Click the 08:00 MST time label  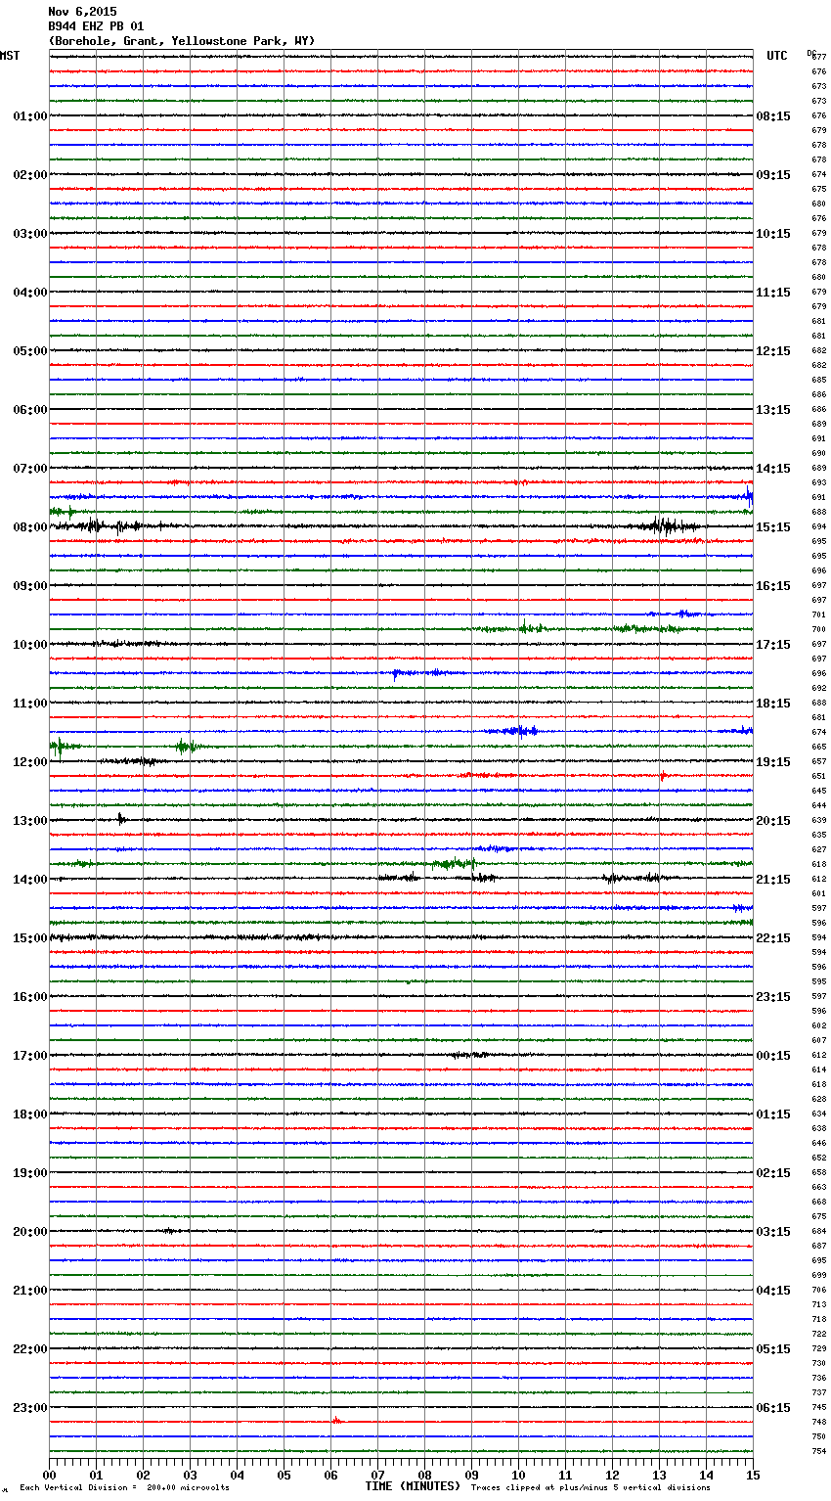(x=30, y=527)
